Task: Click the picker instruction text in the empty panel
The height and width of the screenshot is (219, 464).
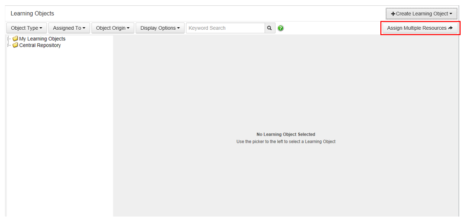Action: tap(286, 141)
